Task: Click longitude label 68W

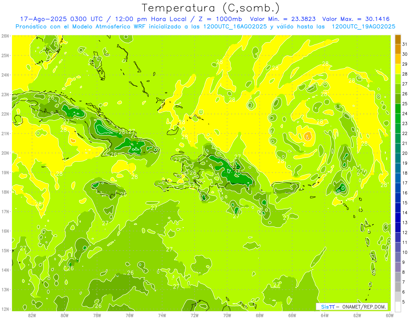Action: 259,315
